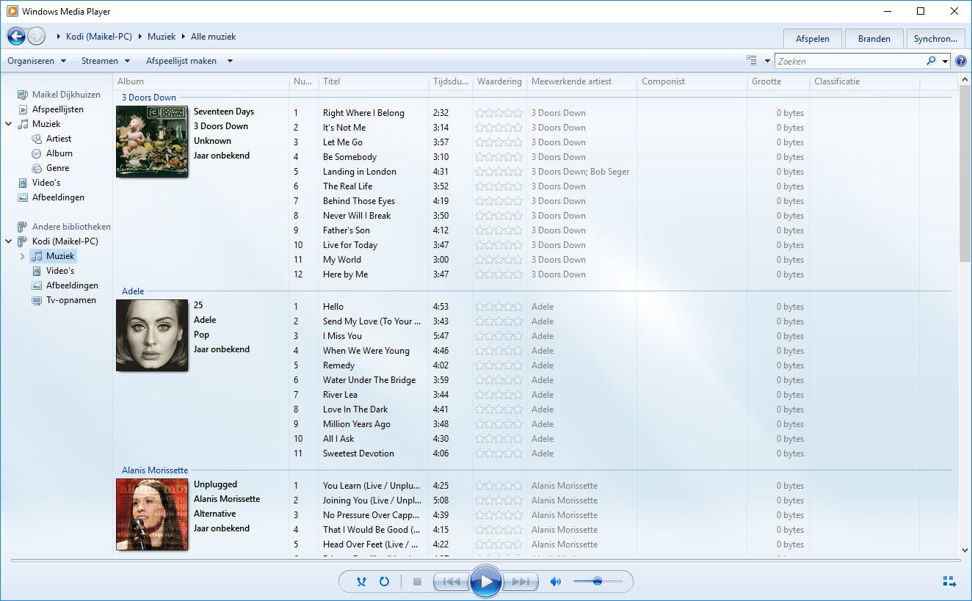Sort by the Titel column header
The image size is (972, 601).
tap(374, 81)
